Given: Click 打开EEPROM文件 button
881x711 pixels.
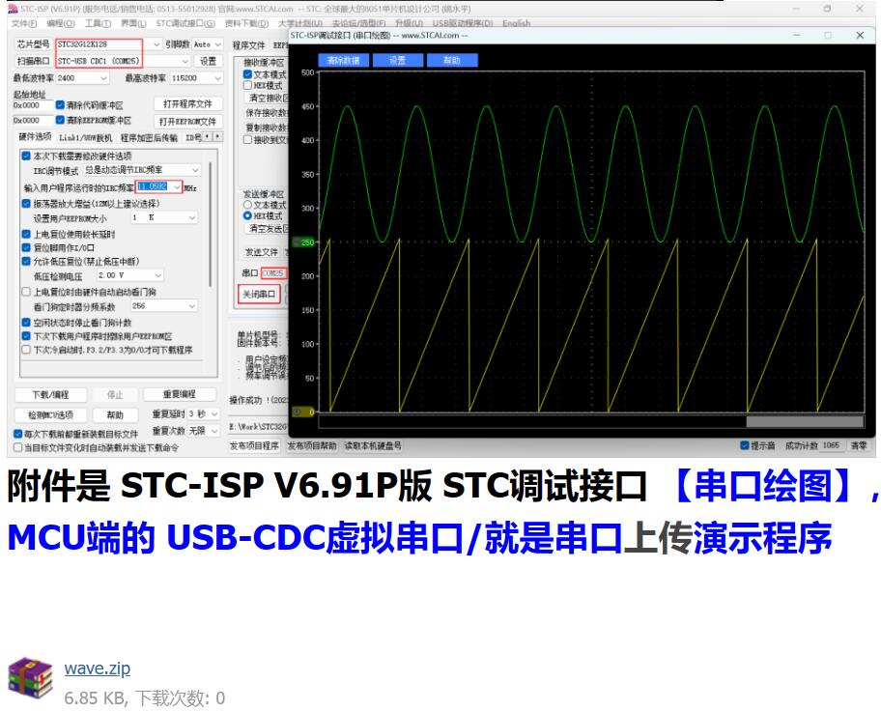Looking at the screenshot, I should [187, 122].
